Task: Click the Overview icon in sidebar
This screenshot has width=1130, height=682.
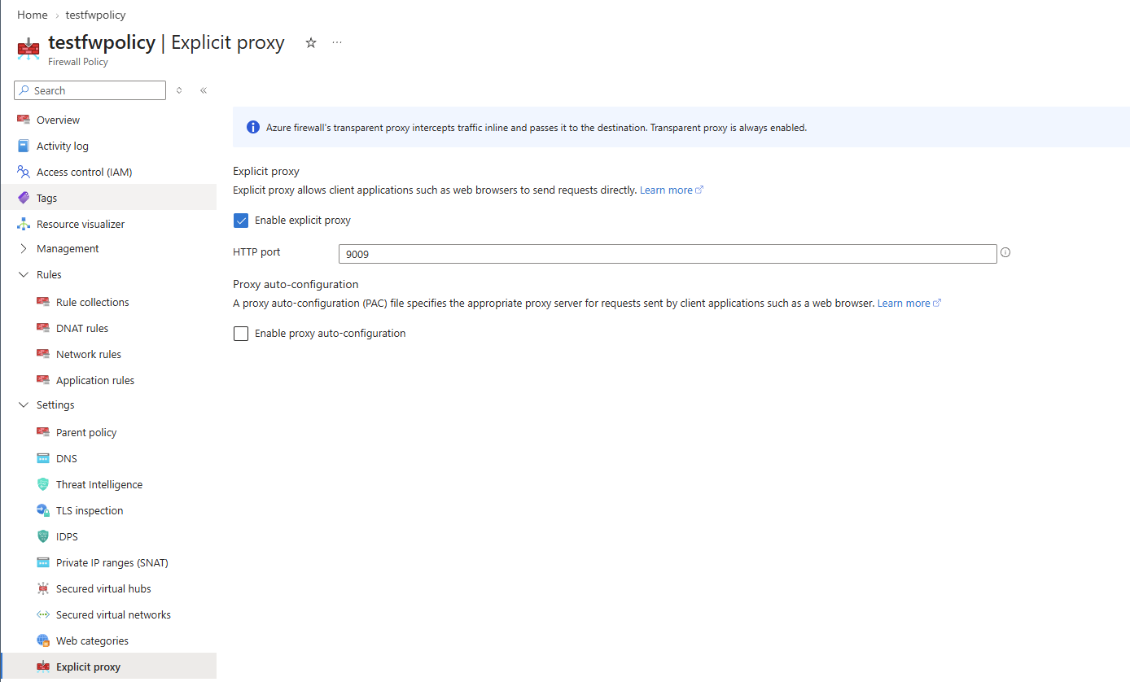Action: (24, 120)
